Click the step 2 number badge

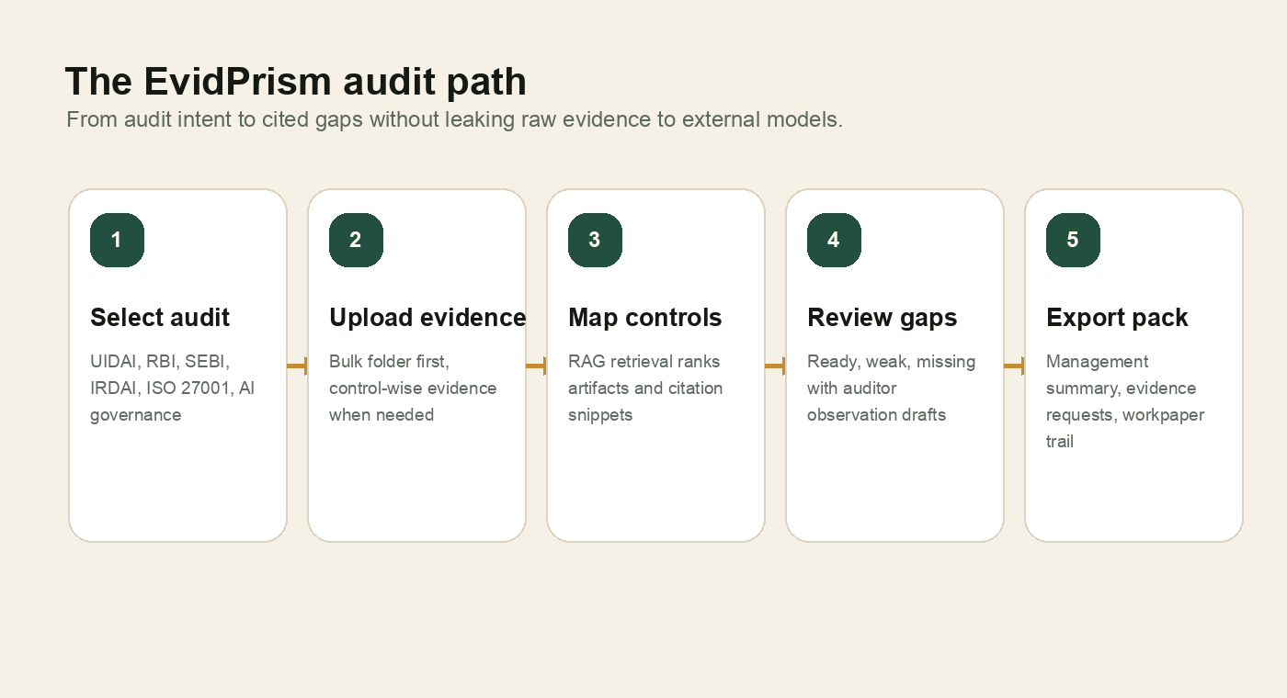click(356, 240)
